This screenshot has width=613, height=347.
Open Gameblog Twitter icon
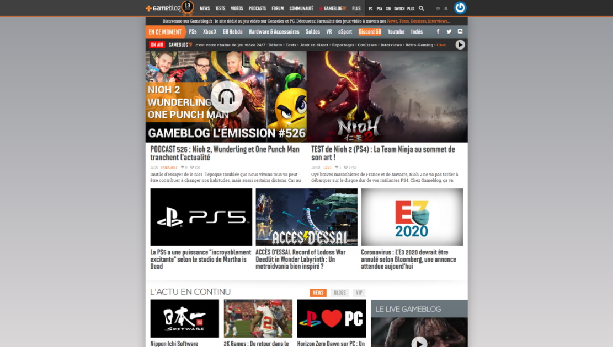pos(449,31)
